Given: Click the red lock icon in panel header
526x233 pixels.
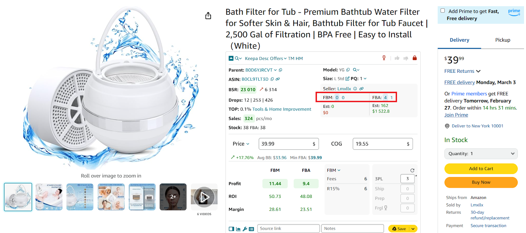Looking at the screenshot, I should (x=415, y=58).
